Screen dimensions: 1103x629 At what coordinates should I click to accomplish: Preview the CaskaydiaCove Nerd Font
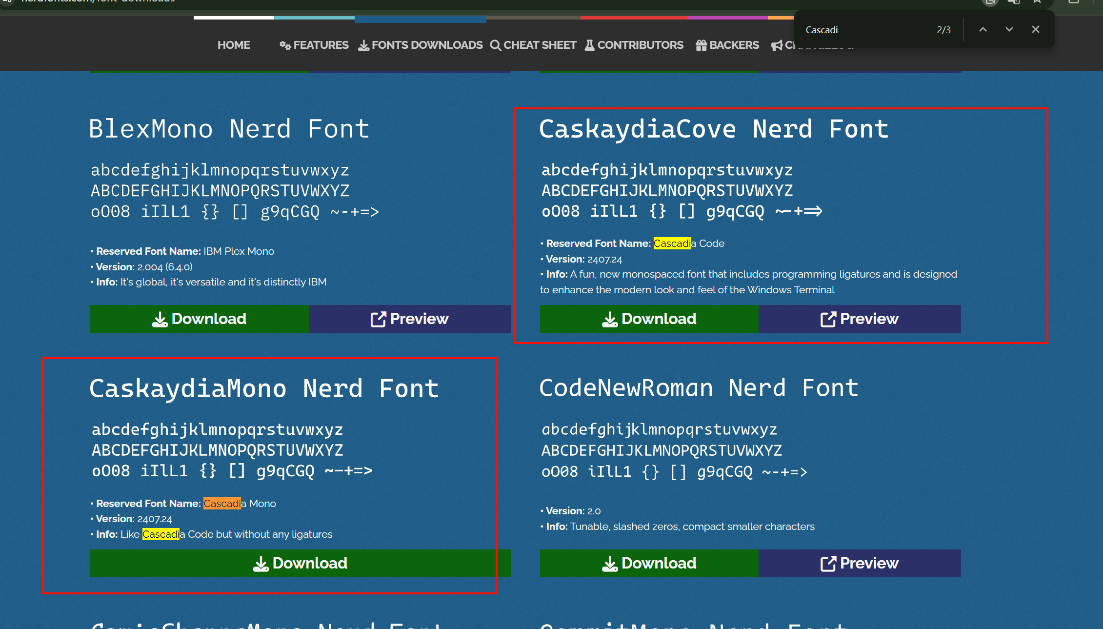pos(860,319)
